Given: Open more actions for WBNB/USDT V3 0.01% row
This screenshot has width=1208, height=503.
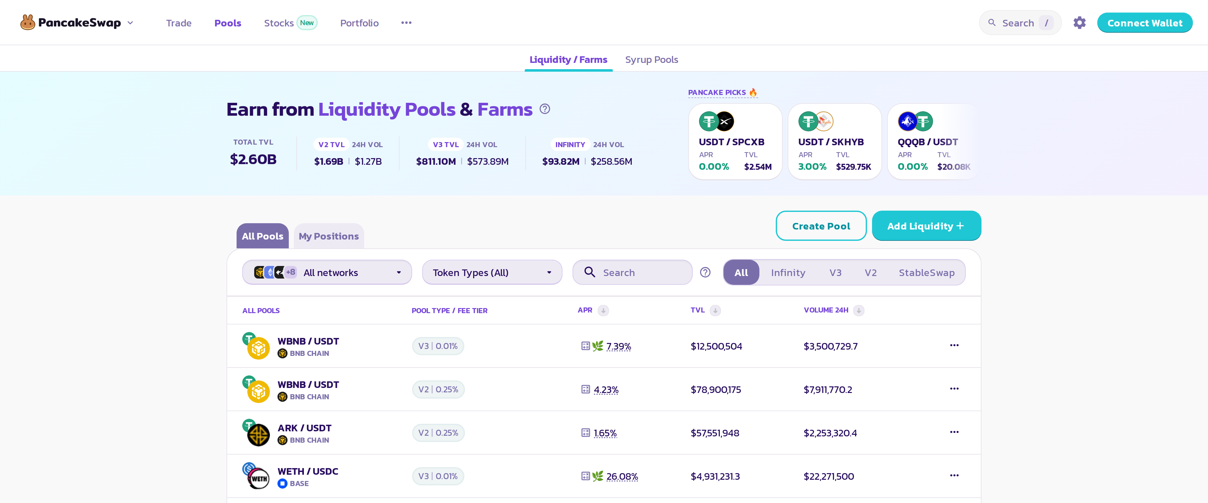Looking at the screenshot, I should click(954, 345).
